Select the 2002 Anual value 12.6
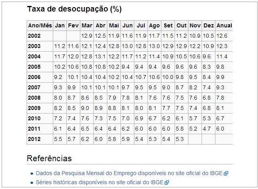 tap(222, 36)
